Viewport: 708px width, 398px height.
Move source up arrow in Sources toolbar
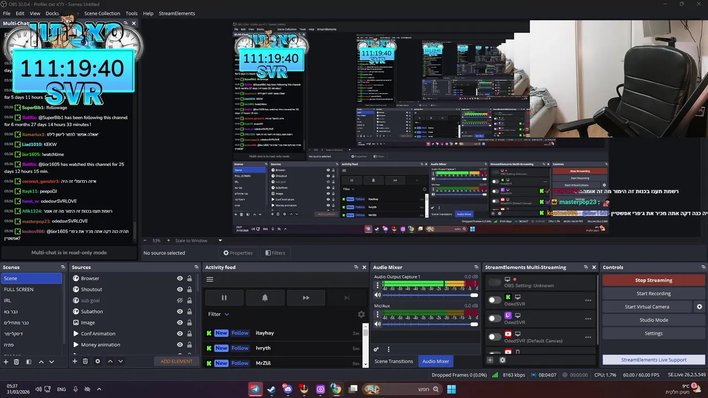[110, 362]
